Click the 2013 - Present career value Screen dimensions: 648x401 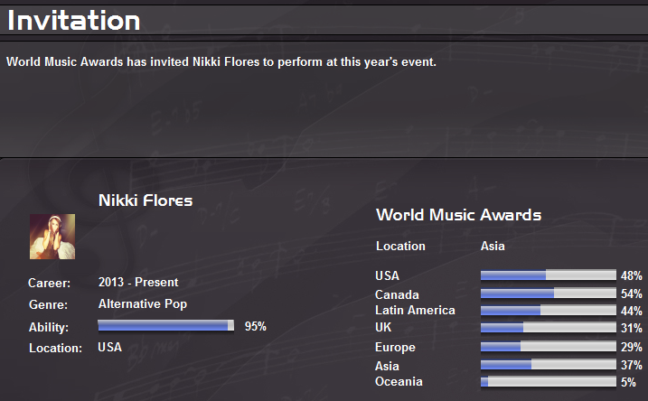pyautogui.click(x=138, y=283)
